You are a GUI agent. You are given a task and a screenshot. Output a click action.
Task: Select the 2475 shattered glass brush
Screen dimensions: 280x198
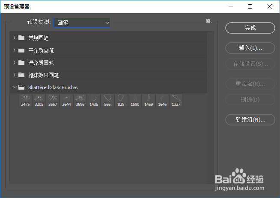[25, 100]
